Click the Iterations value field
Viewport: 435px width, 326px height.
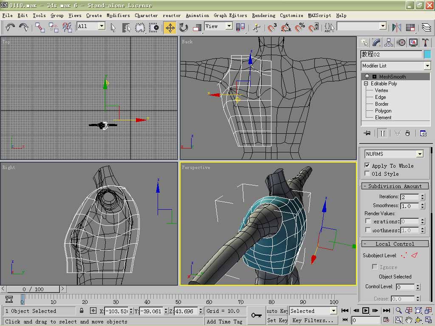pos(410,197)
